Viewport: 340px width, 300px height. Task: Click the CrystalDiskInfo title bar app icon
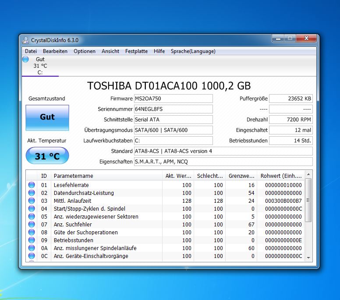pyautogui.click(x=25, y=40)
